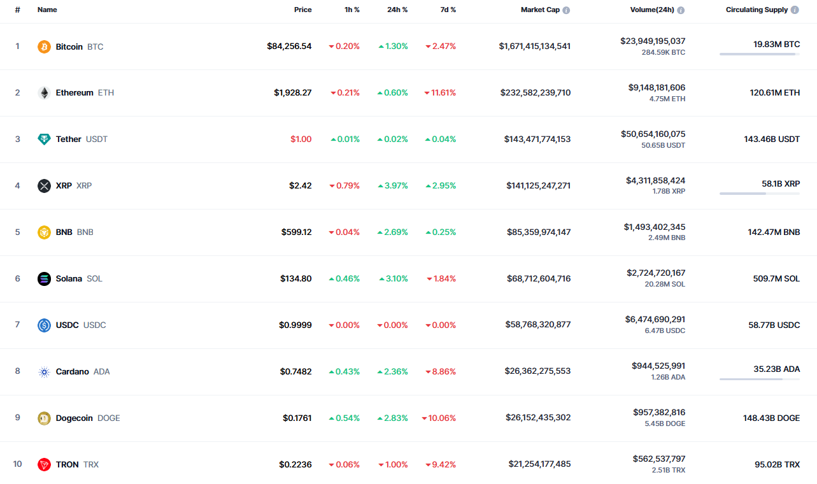Click the Dogecoin logo icon
817x484 pixels.
coord(44,418)
